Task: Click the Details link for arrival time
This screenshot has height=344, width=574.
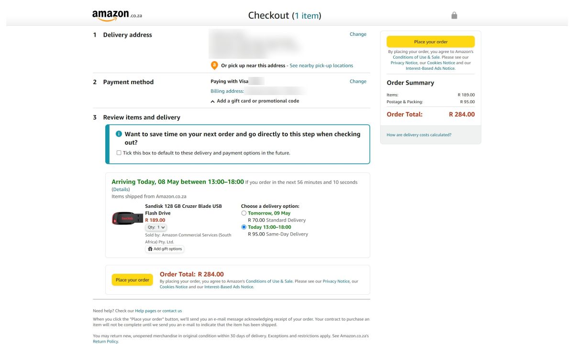Action: [x=121, y=190]
